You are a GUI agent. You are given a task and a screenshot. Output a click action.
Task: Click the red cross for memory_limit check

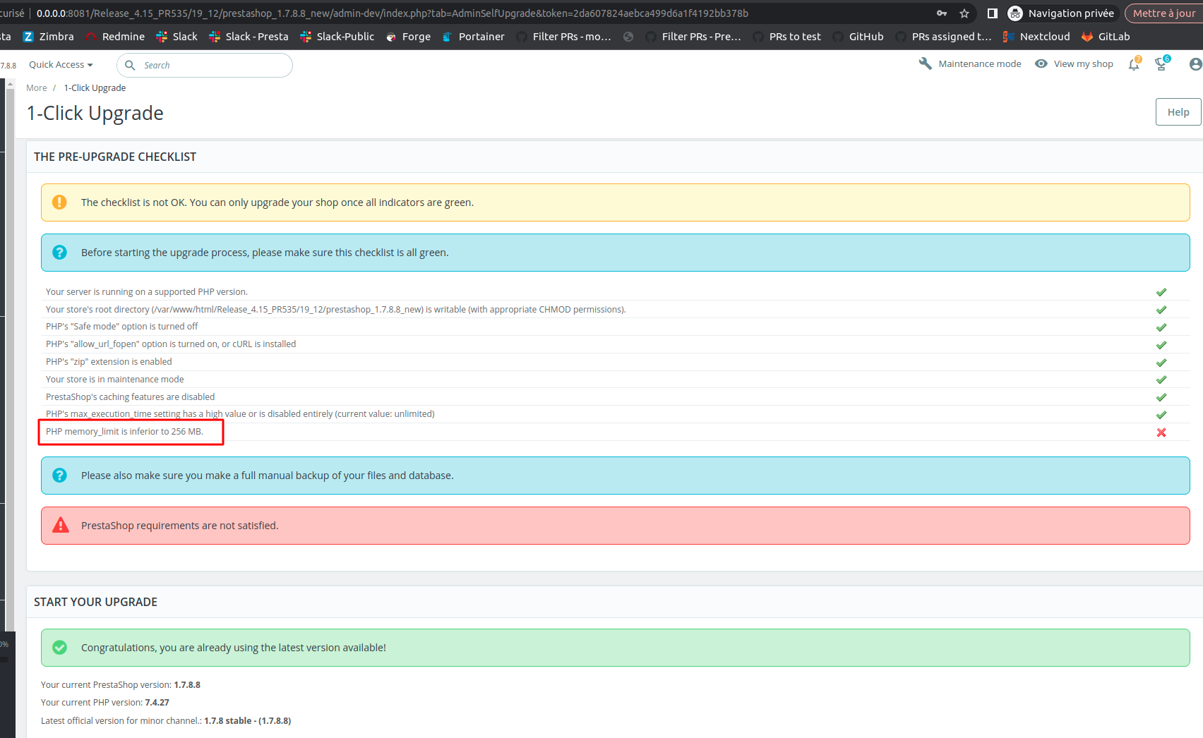pos(1161,432)
